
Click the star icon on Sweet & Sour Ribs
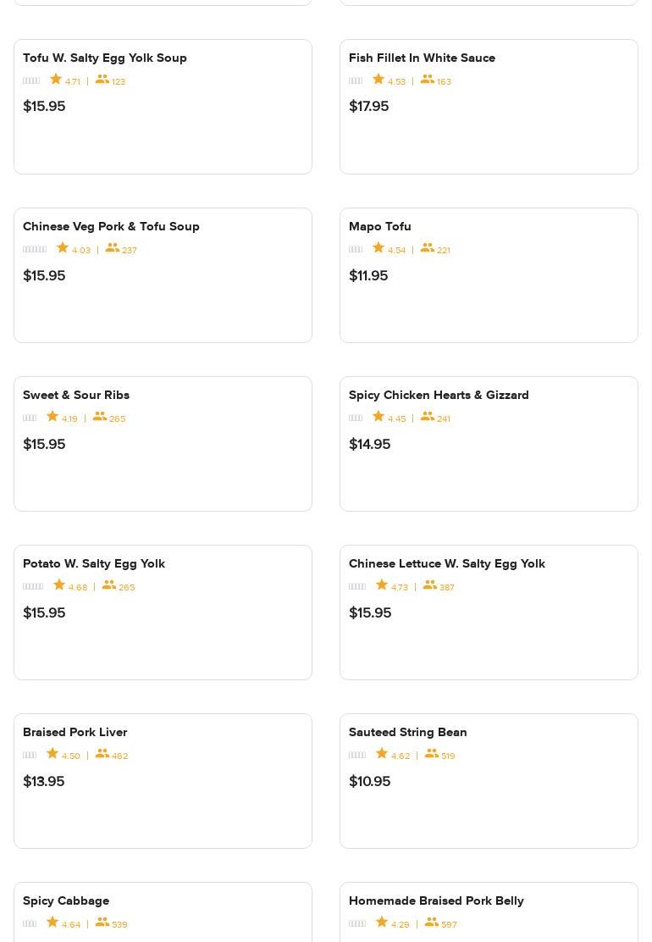point(52,417)
